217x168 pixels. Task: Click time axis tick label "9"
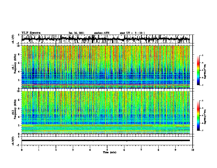[x=175, y=150]
